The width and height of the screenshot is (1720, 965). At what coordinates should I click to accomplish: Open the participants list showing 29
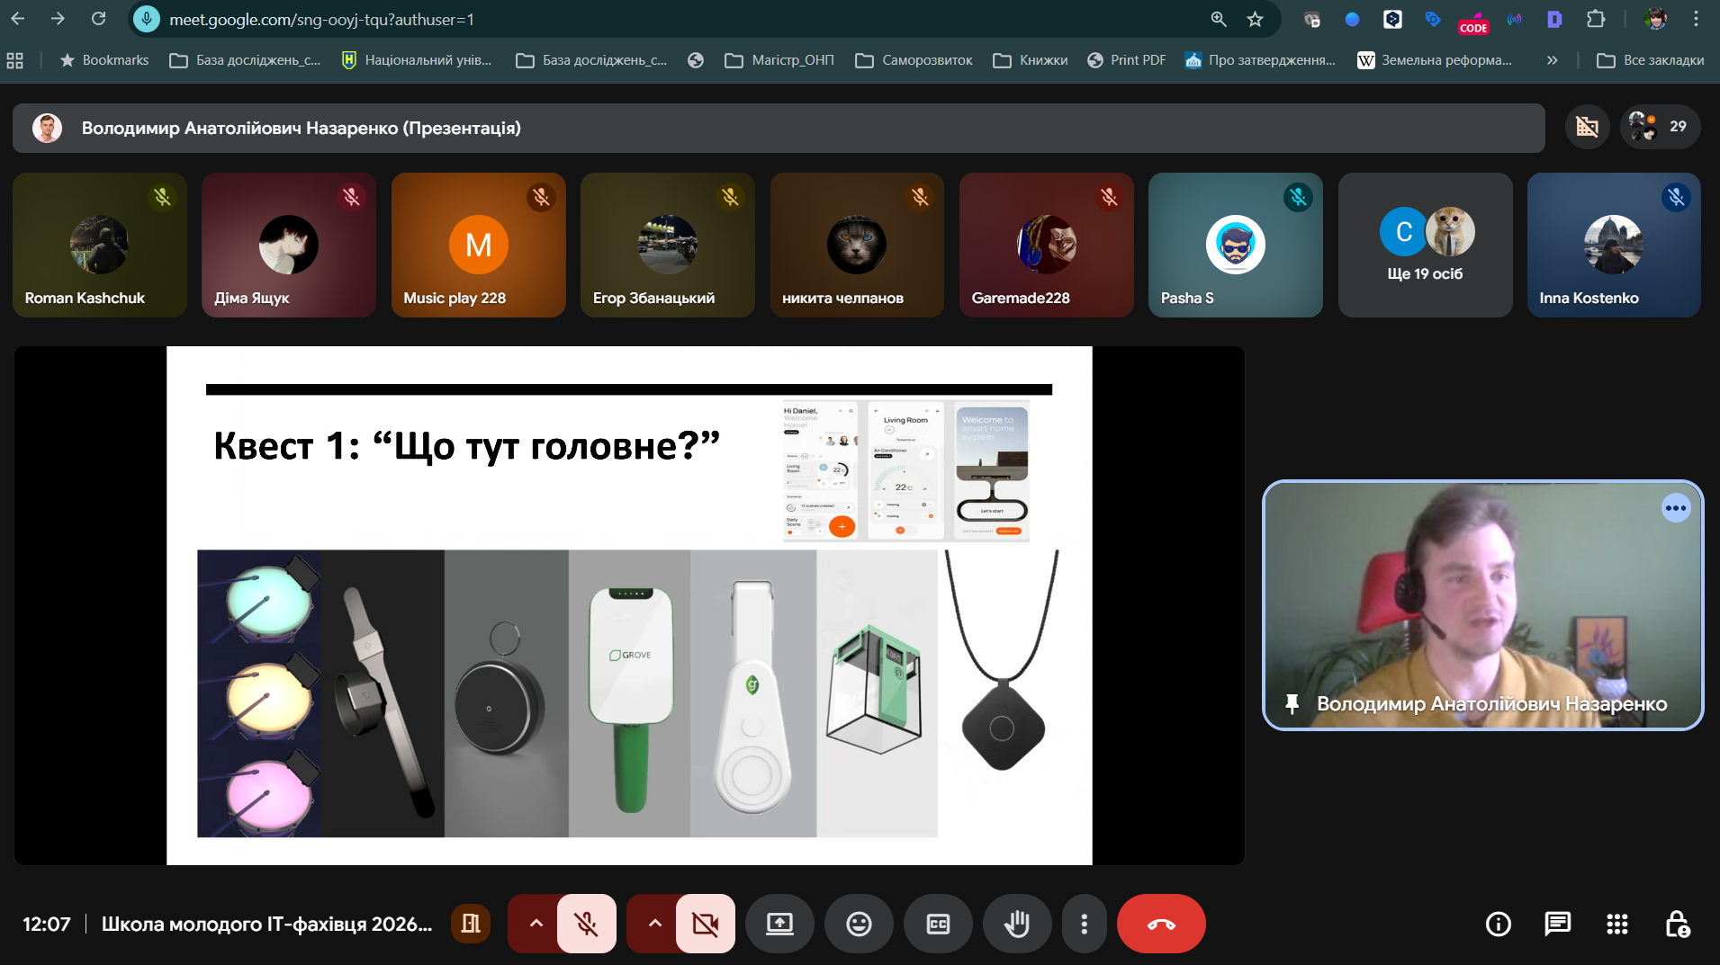(1660, 127)
